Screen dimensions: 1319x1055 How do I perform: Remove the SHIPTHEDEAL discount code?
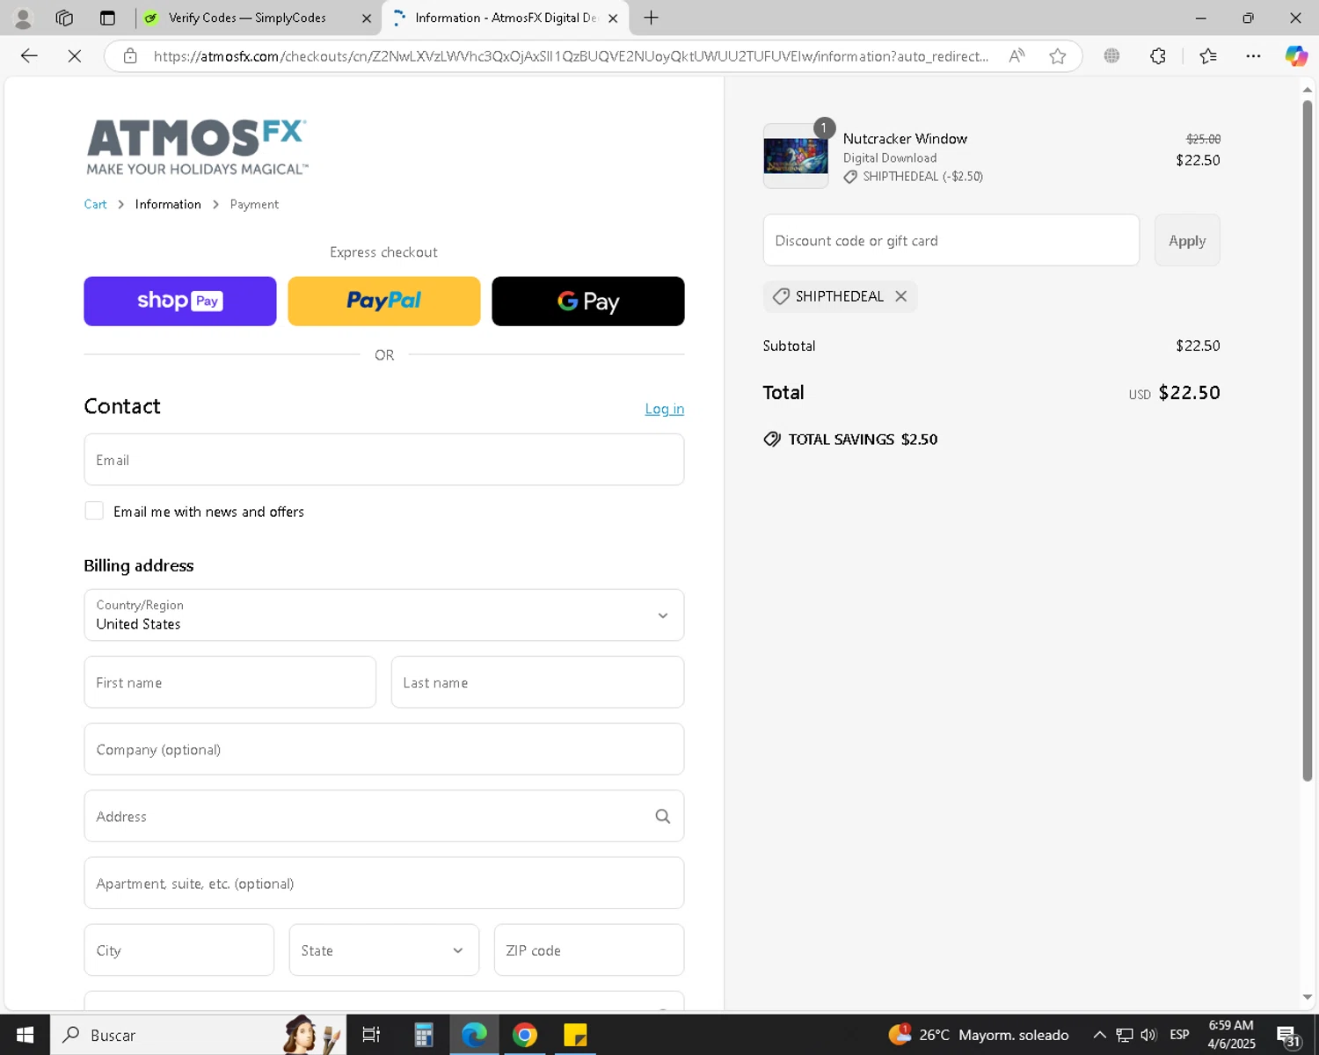901,296
